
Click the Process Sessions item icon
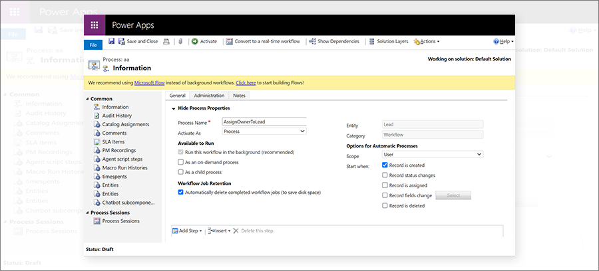[x=97, y=221]
